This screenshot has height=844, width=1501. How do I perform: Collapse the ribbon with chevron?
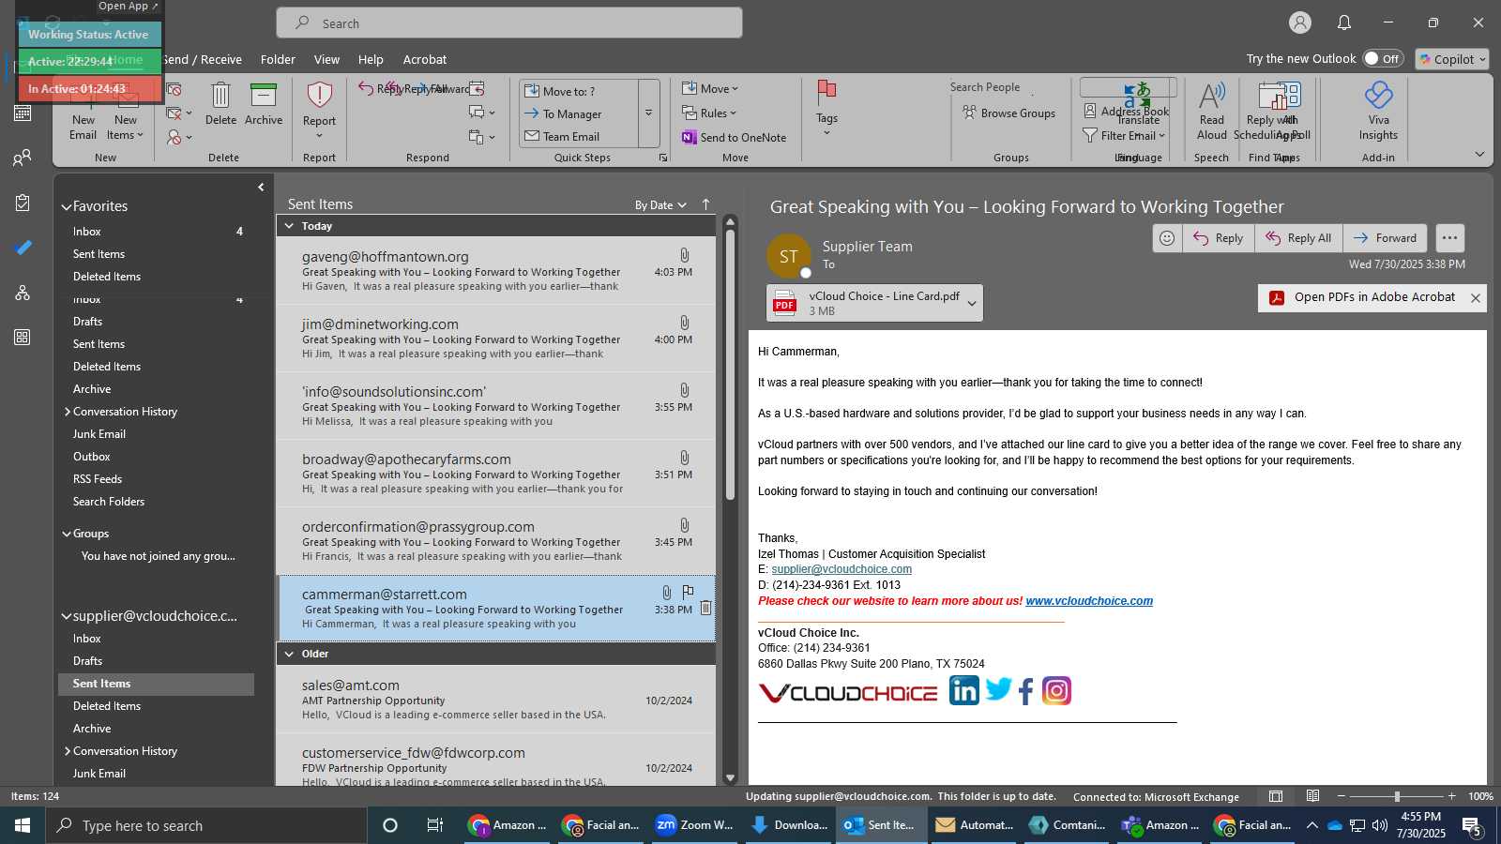pyautogui.click(x=1479, y=155)
